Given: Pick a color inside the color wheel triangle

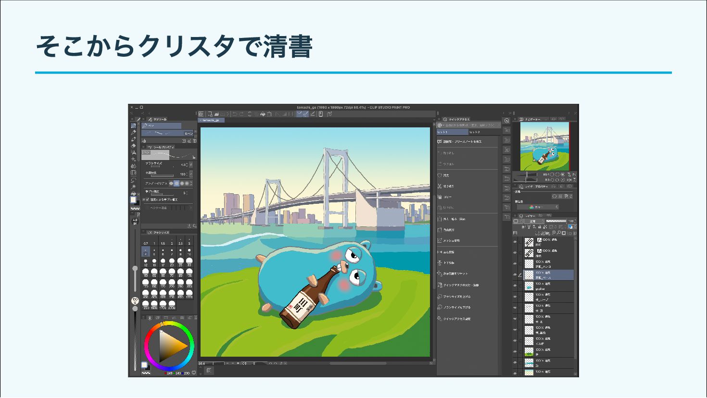Looking at the screenshot, I should point(171,346).
